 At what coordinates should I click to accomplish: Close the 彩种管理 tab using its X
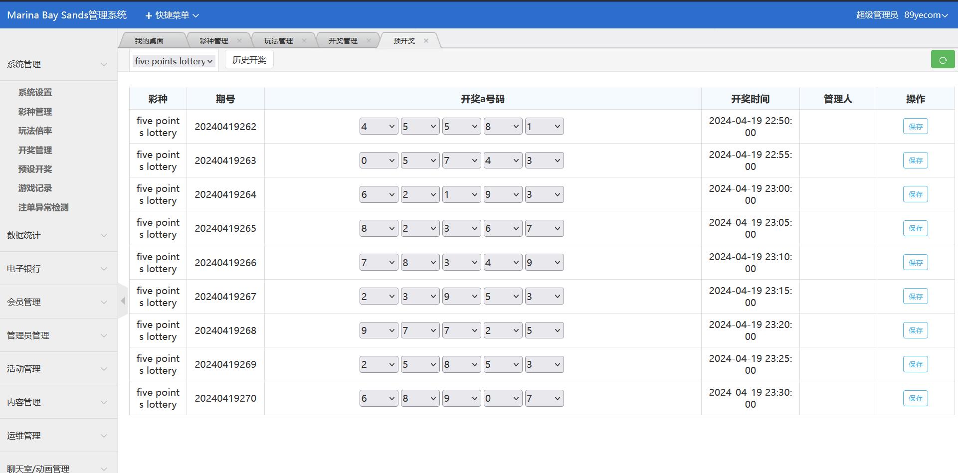coord(239,41)
